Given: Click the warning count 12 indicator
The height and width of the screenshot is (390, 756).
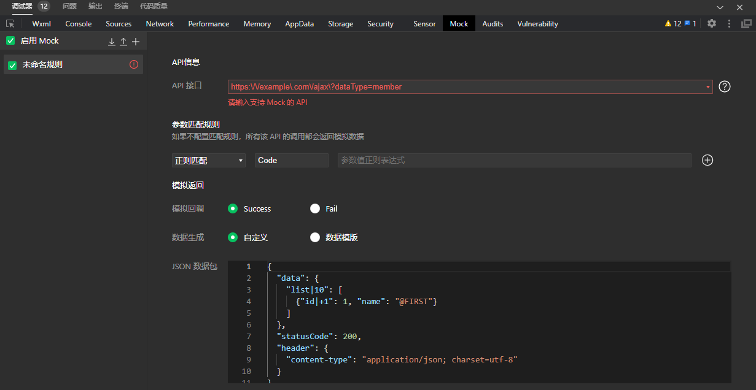Looking at the screenshot, I should point(673,24).
